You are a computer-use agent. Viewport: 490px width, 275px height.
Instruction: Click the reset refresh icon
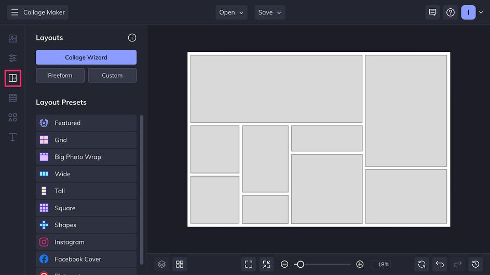(421, 264)
